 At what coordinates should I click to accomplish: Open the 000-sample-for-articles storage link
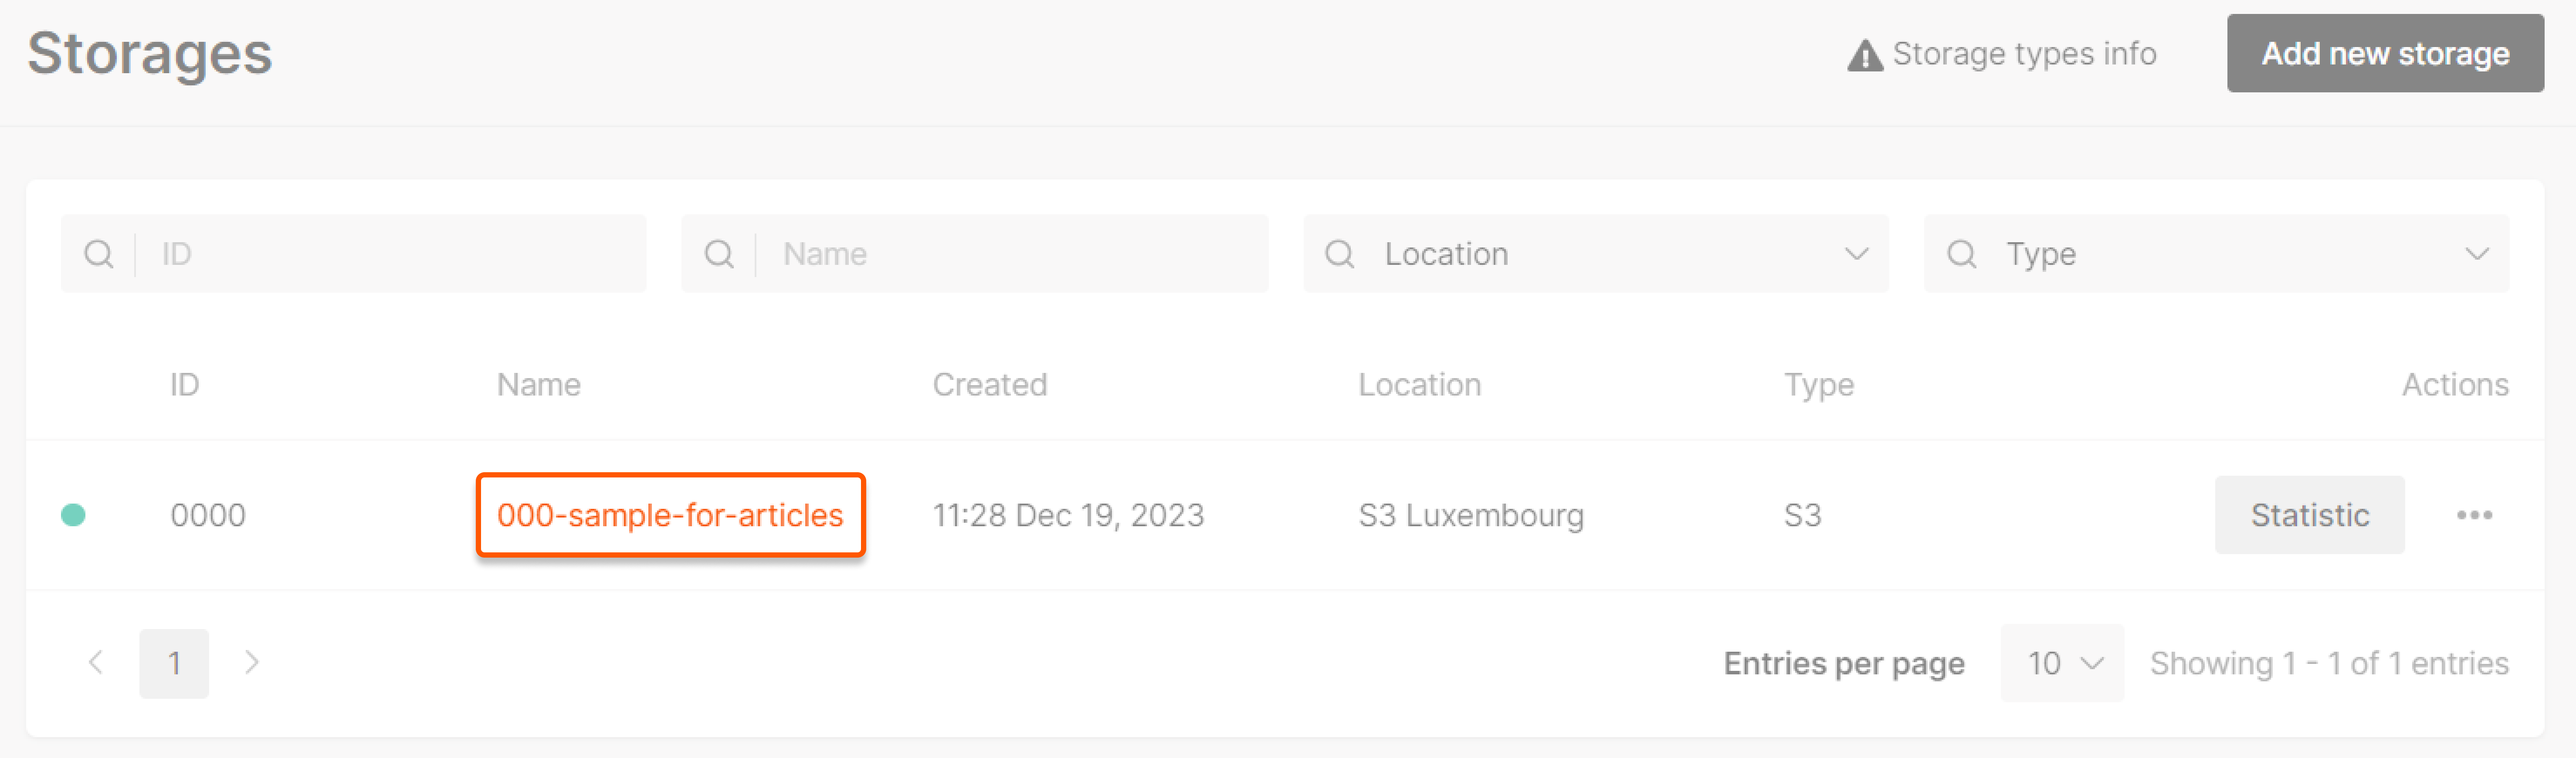[x=670, y=515]
